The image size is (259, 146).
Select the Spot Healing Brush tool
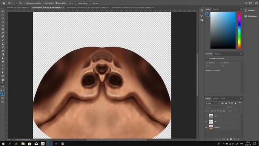tap(3, 36)
